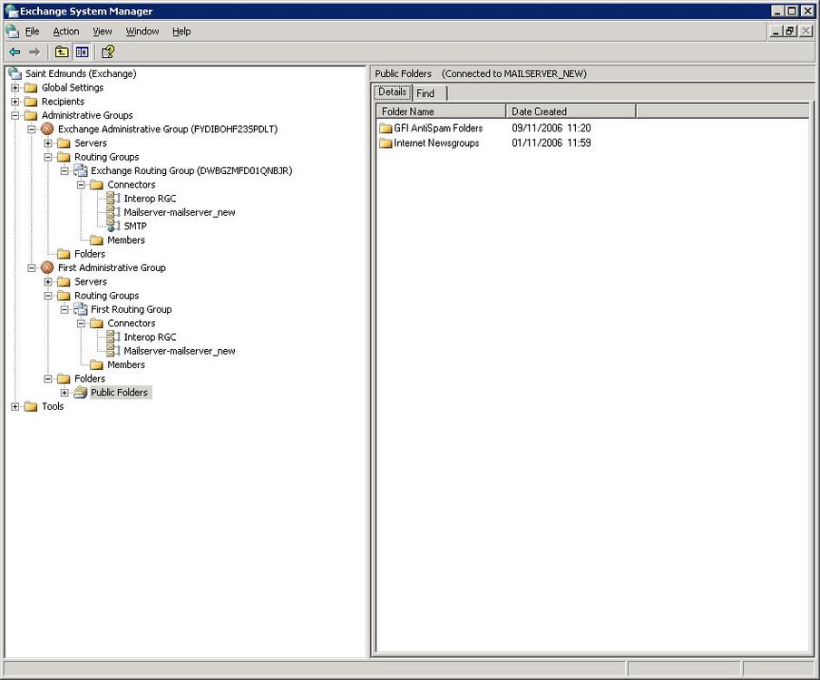Click the Internet Newsgroups folder icon
This screenshot has width=820, height=680.
[x=386, y=142]
